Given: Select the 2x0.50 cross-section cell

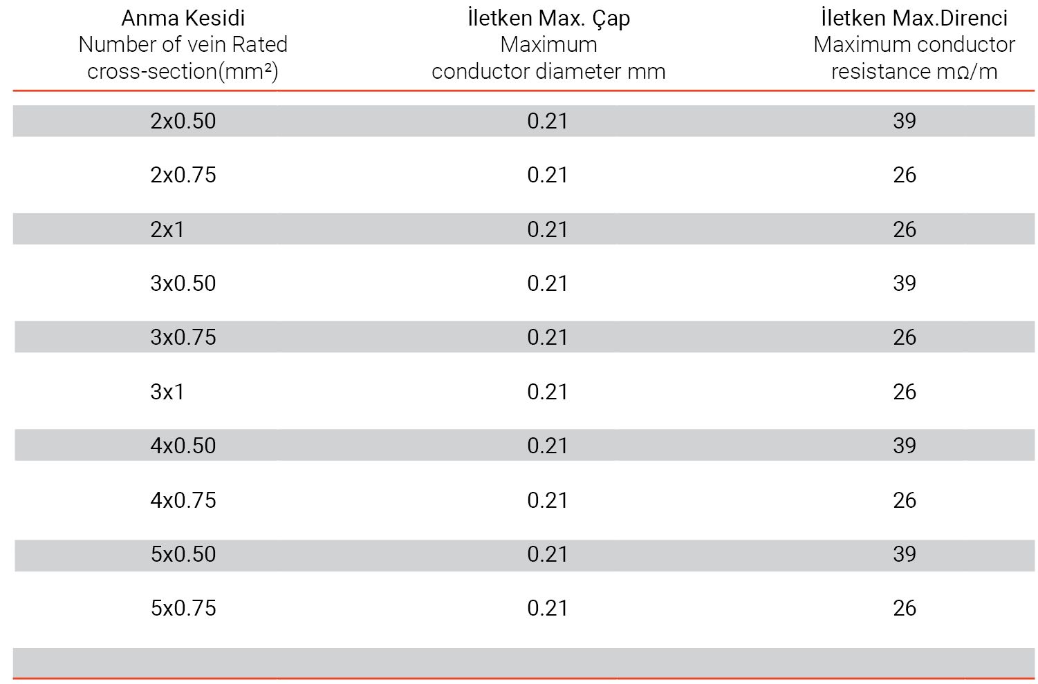Looking at the screenshot, I should [183, 121].
